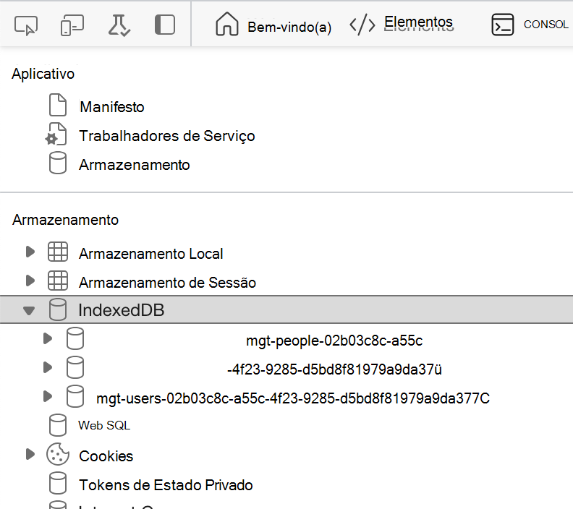Open the Bem-vindo(a) tab

(x=289, y=27)
